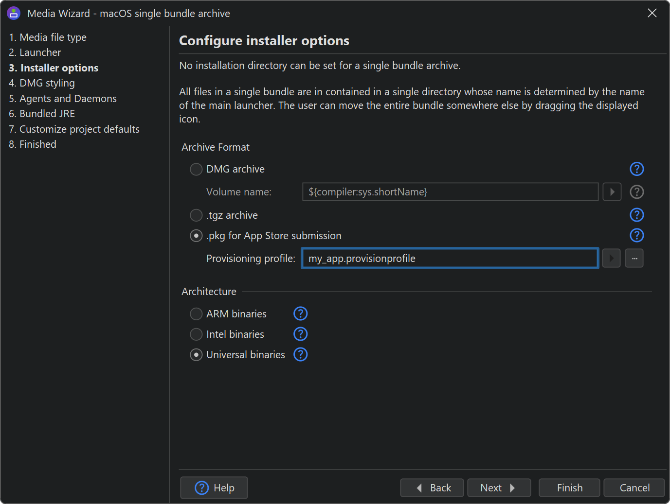Select the DMG archive radio button
The width and height of the screenshot is (670, 504).
(x=196, y=169)
